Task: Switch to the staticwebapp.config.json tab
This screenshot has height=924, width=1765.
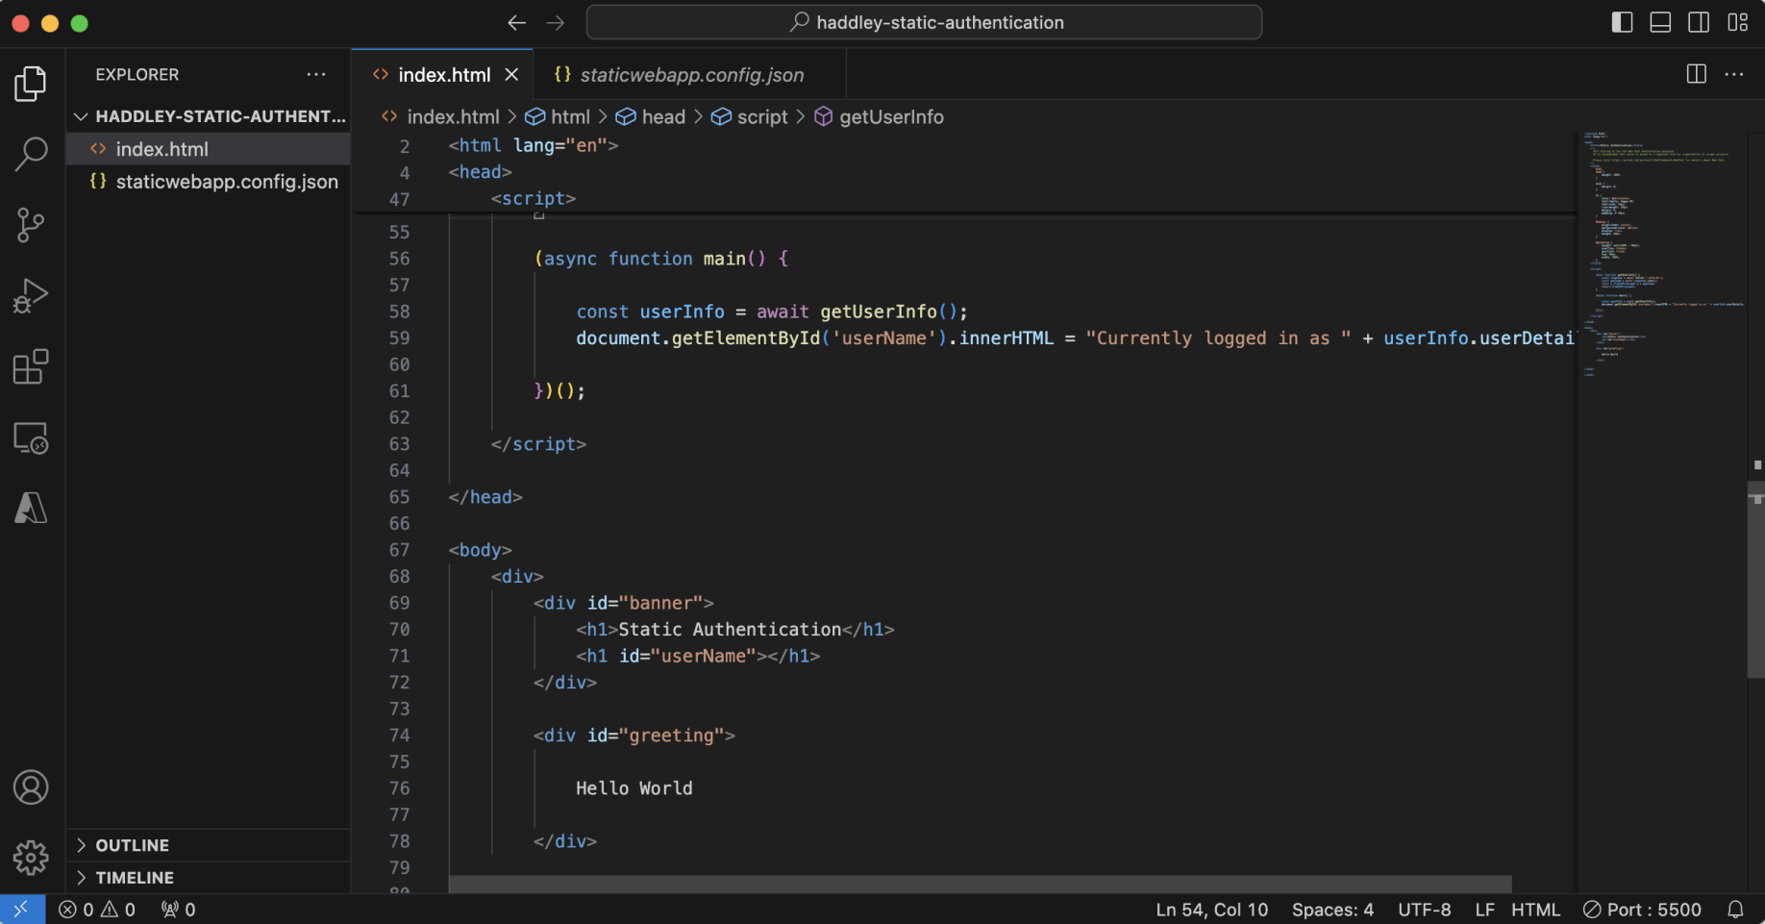Action: point(691,75)
